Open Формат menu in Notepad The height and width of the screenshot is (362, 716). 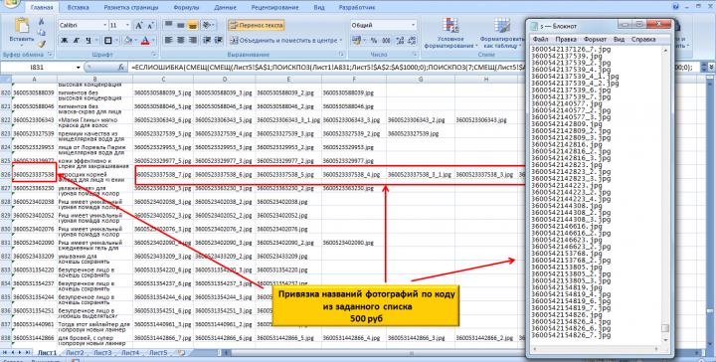595,39
